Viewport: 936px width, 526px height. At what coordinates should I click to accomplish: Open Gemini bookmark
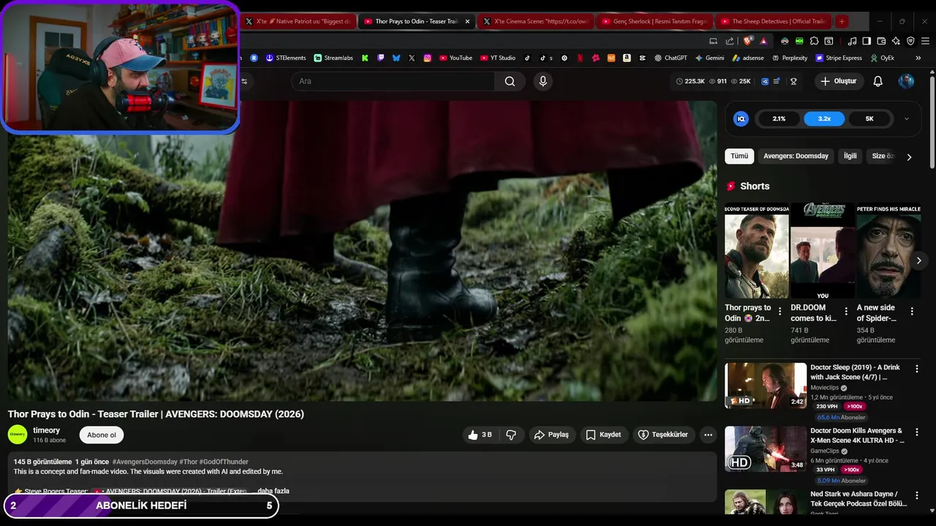709,58
